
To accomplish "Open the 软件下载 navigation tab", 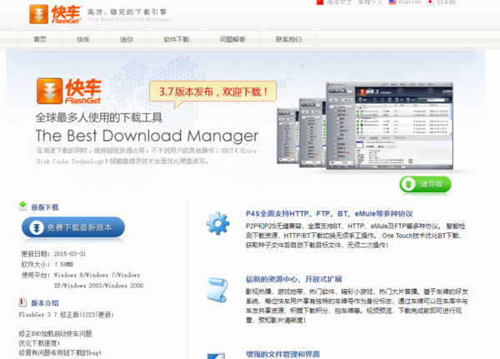I will (x=177, y=39).
